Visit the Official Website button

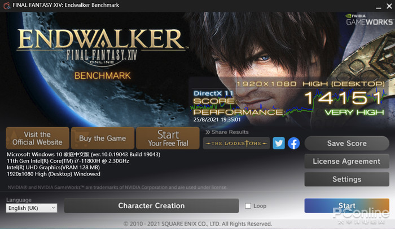click(x=38, y=138)
